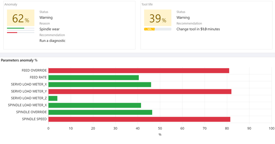Click the red FEED OVERRIDE bar
Viewport: 275px width, 144px height.
138,71
